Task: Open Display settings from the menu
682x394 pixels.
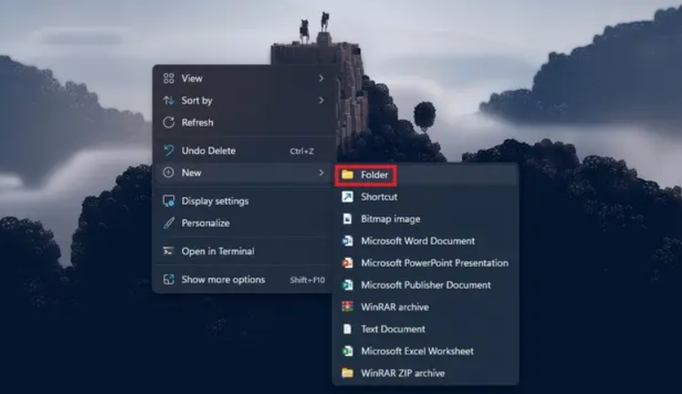Action: click(243, 201)
